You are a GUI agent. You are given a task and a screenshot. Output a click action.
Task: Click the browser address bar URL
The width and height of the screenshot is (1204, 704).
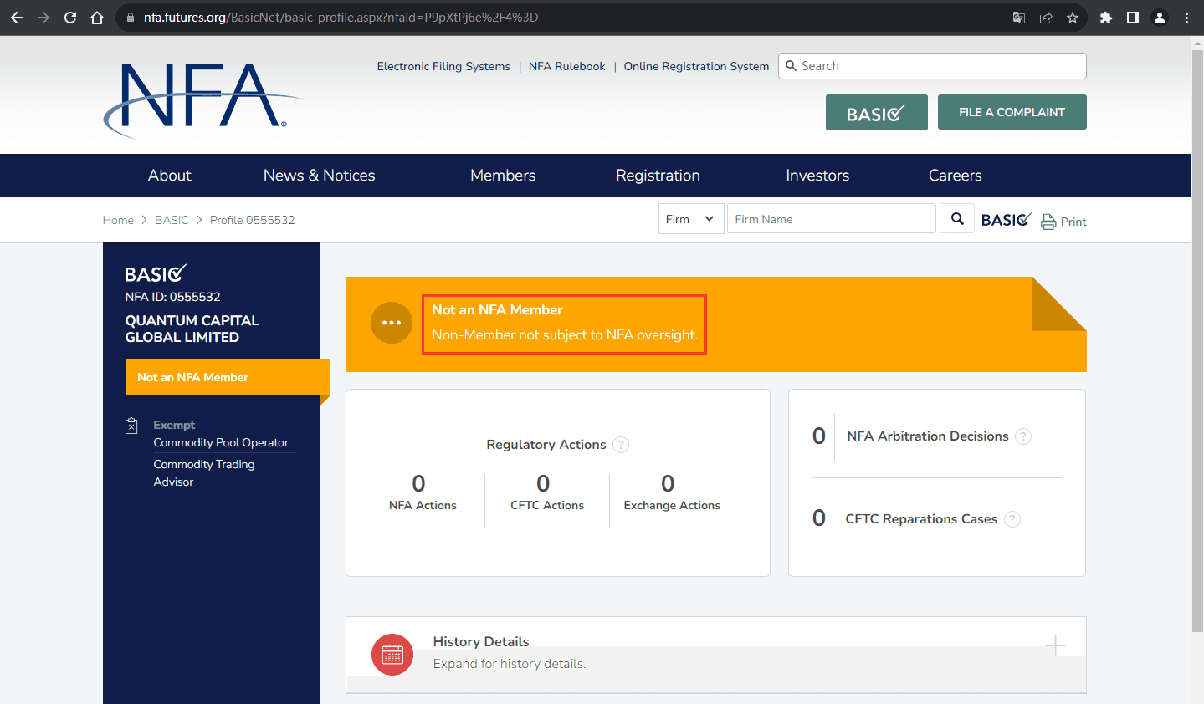pyautogui.click(x=341, y=18)
